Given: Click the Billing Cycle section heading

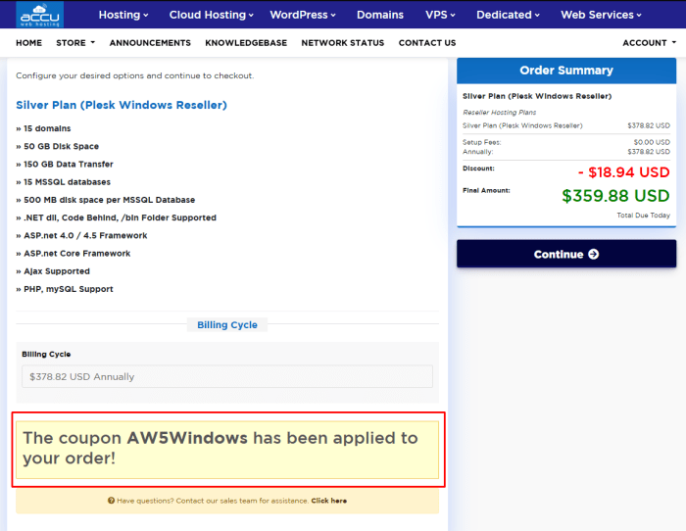Looking at the screenshot, I should pos(227,325).
